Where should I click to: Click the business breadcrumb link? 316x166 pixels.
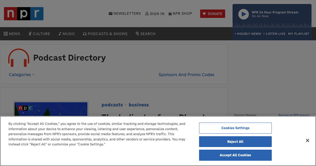[x=139, y=105]
